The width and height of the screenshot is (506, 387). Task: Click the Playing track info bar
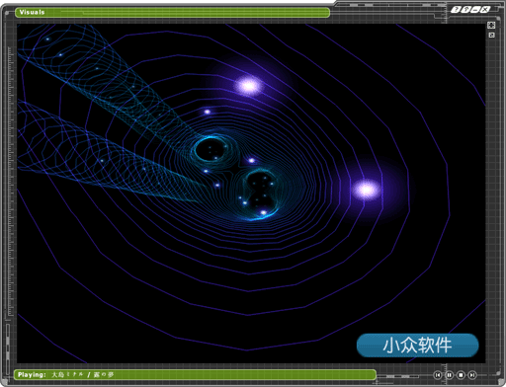(x=195, y=374)
